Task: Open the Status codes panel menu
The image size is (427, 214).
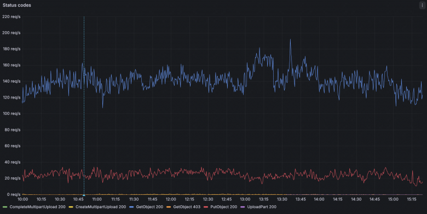Action: click(422, 5)
